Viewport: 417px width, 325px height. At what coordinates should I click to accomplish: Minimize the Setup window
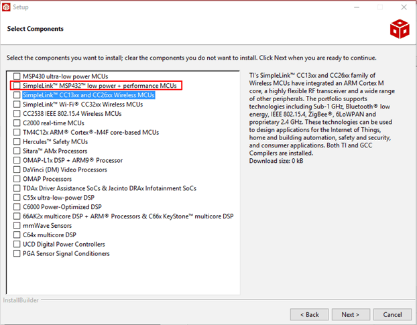357,7
